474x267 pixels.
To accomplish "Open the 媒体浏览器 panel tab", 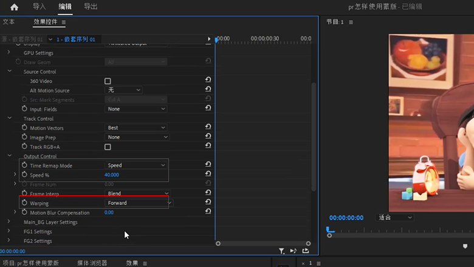I will pos(92,263).
